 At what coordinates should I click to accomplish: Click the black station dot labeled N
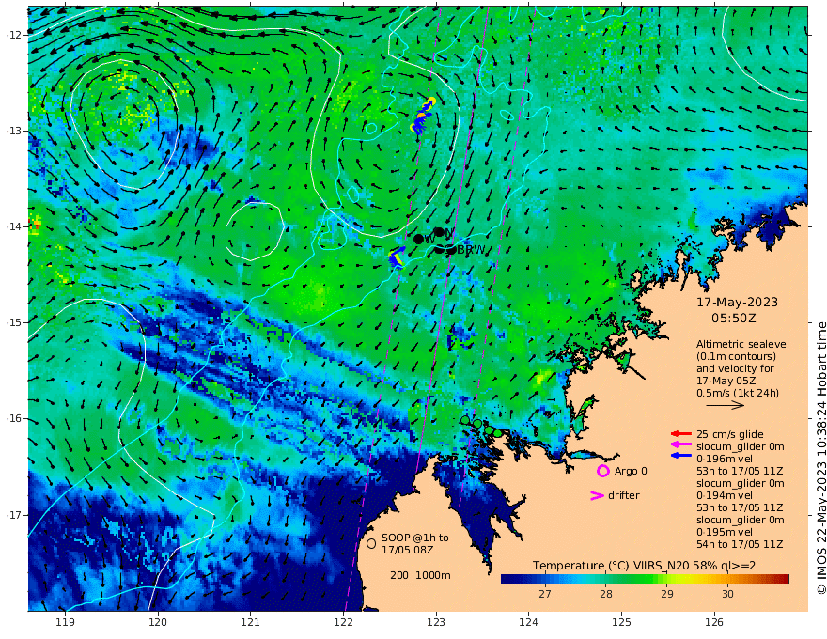[439, 232]
